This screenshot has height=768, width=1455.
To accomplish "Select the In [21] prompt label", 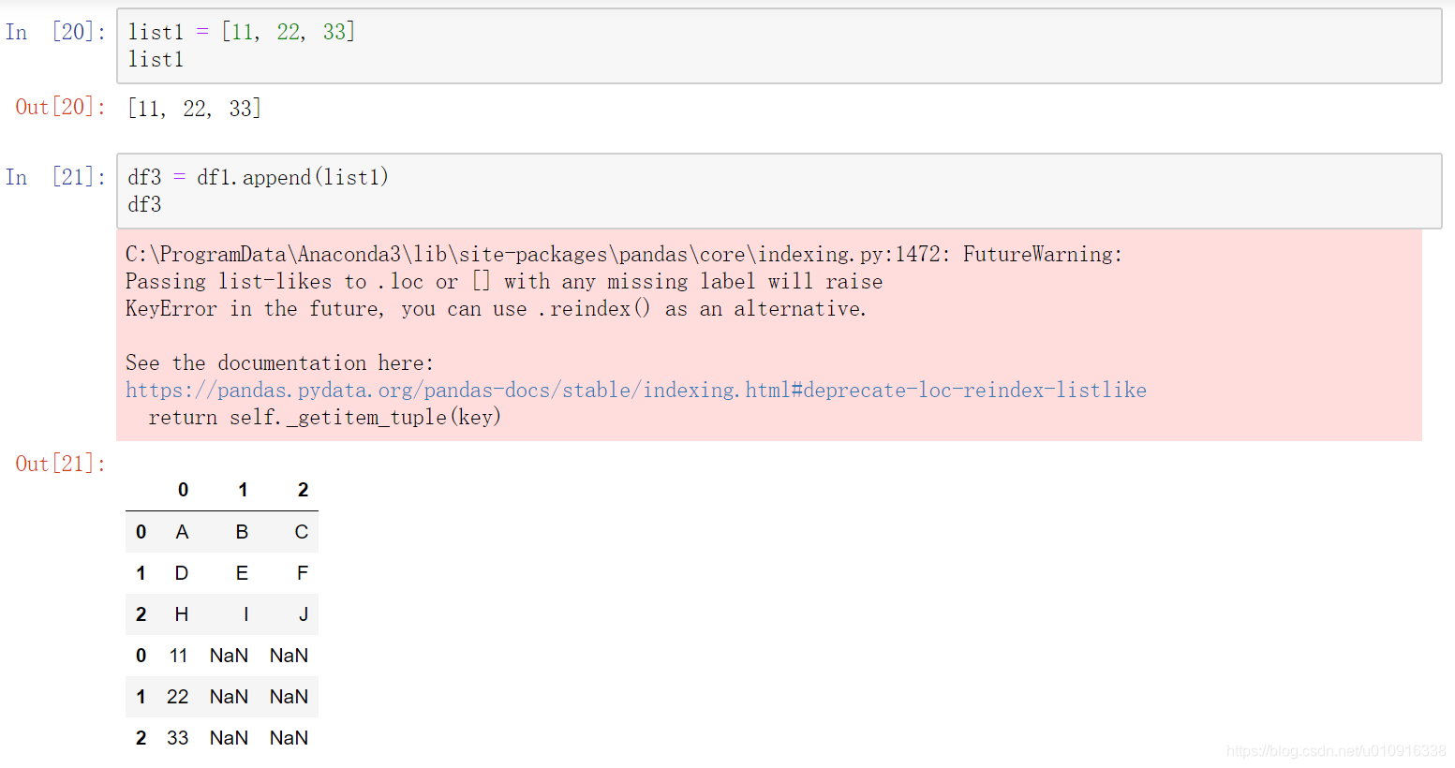I will 55,177.
